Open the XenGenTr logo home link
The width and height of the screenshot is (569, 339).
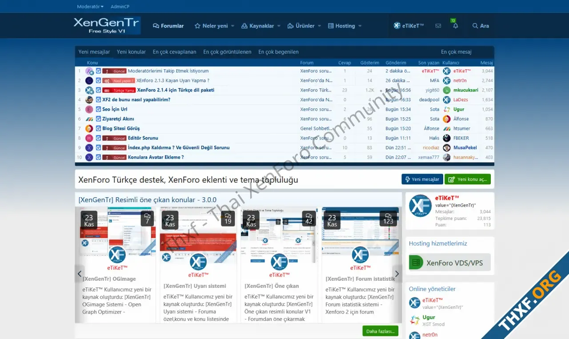point(107,26)
